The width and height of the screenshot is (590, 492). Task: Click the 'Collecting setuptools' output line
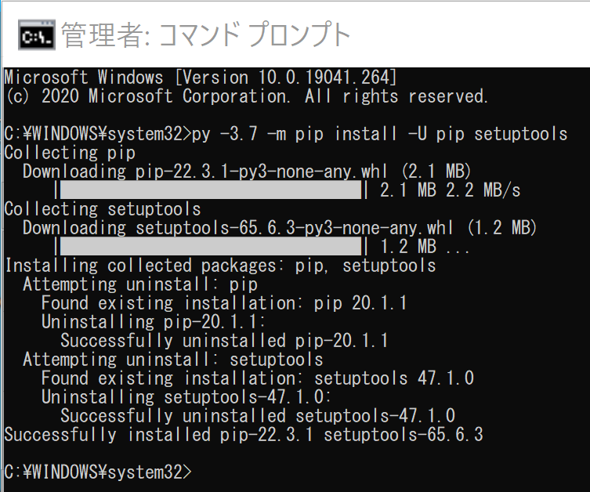pyautogui.click(x=103, y=209)
